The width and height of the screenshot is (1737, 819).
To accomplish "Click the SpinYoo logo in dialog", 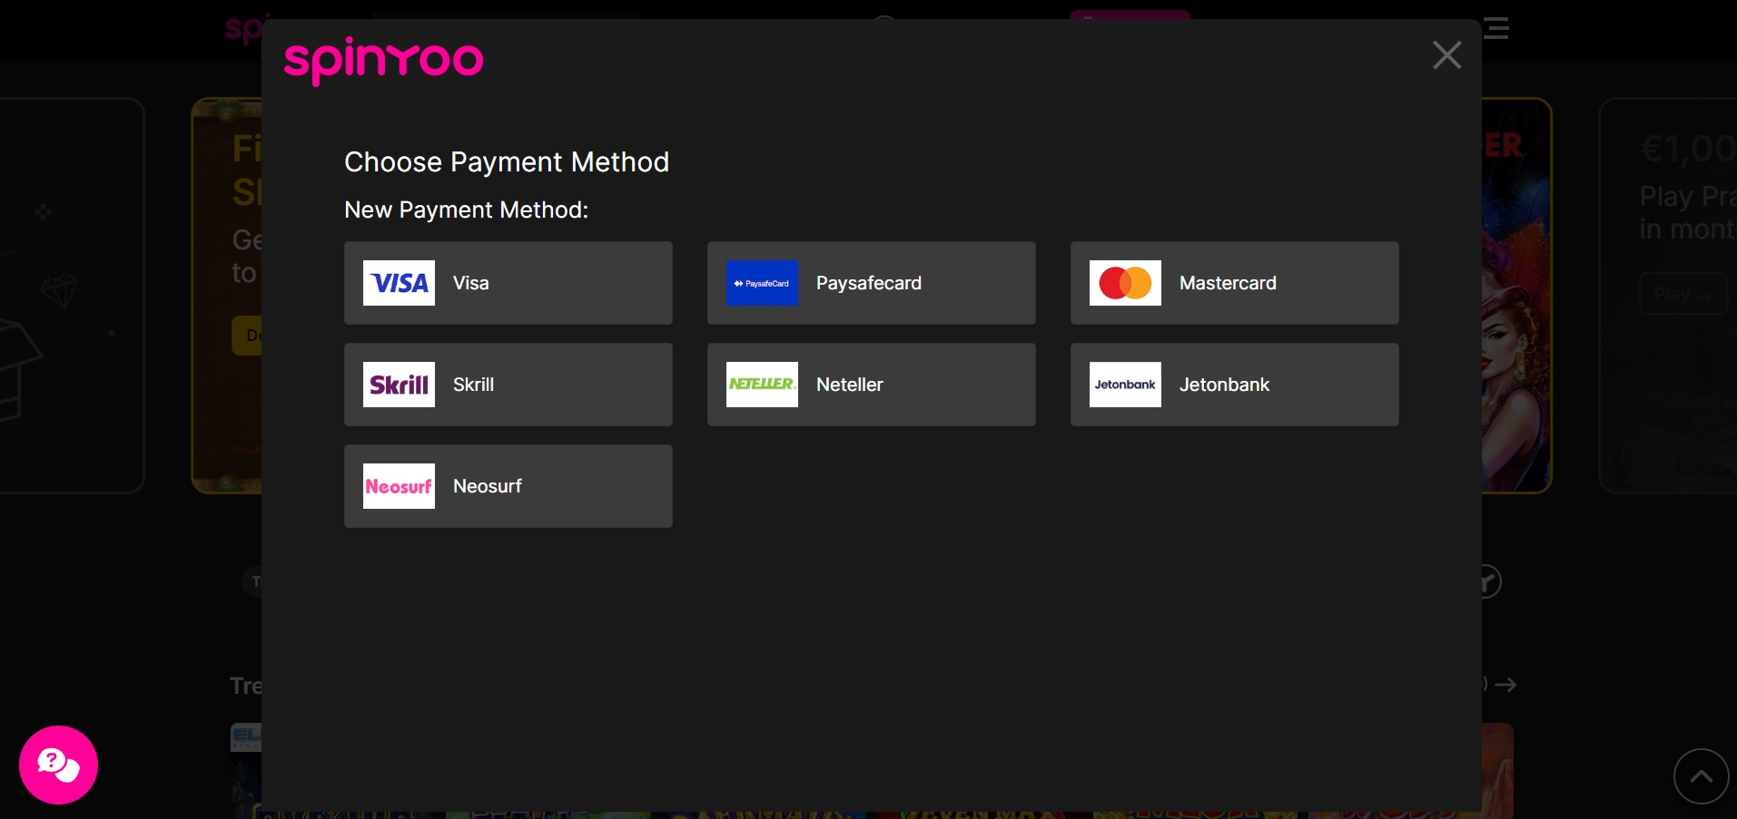I will (x=383, y=61).
